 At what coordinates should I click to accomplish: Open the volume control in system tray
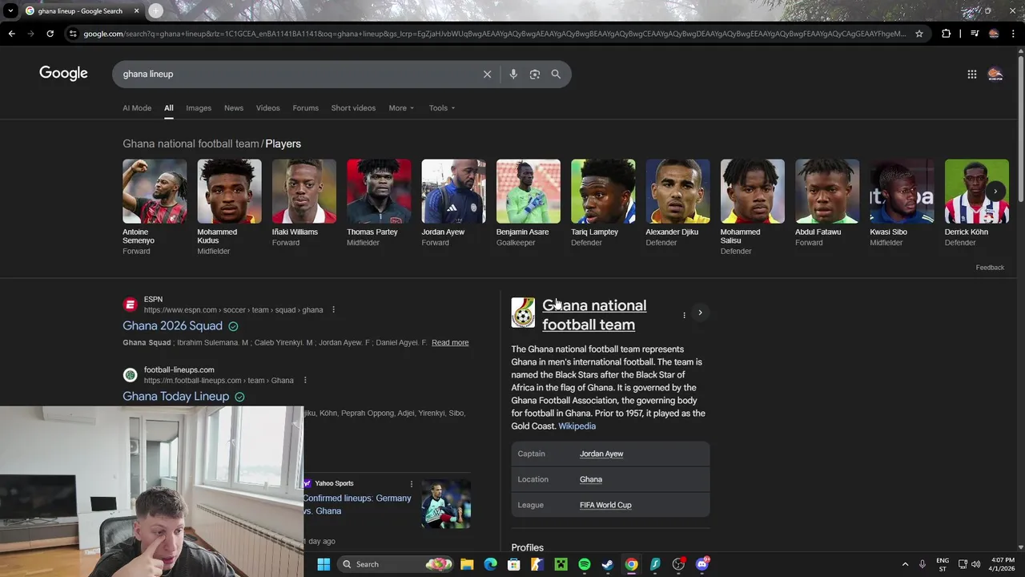pyautogui.click(x=975, y=564)
